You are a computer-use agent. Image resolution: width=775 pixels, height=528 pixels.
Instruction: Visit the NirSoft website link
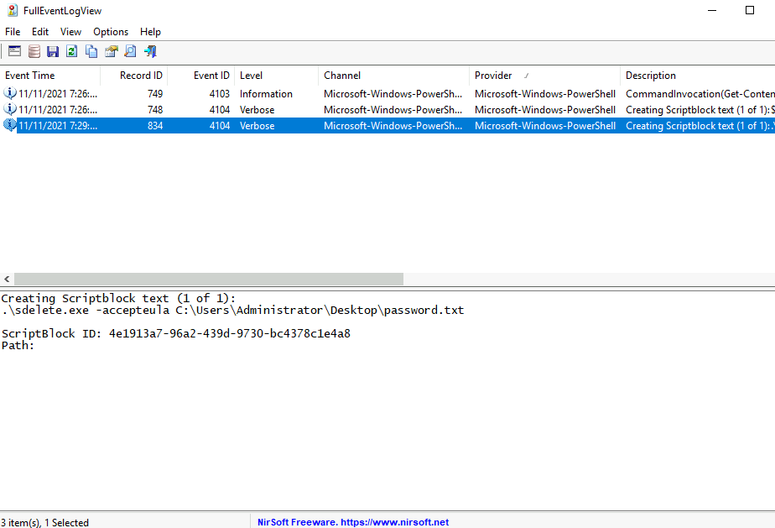point(352,522)
